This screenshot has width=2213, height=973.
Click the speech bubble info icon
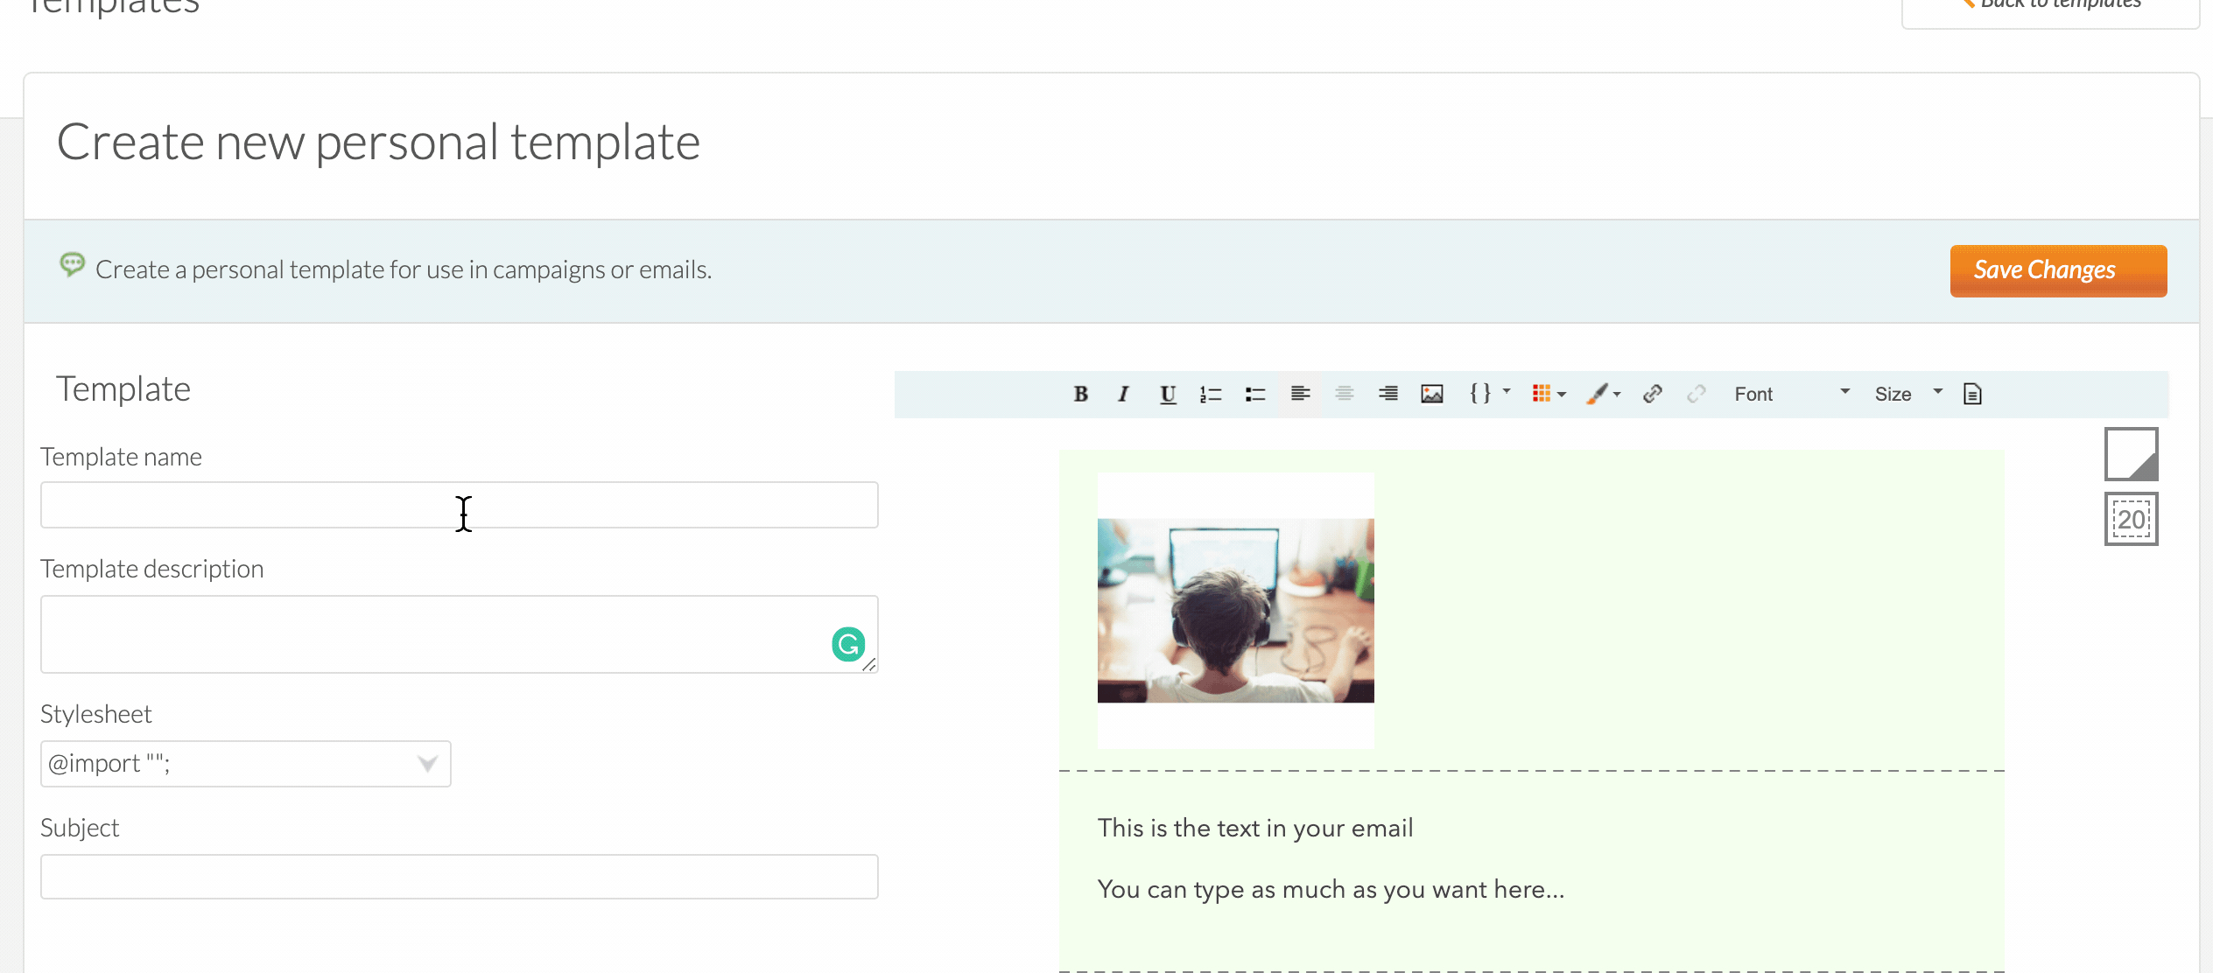pyautogui.click(x=72, y=264)
